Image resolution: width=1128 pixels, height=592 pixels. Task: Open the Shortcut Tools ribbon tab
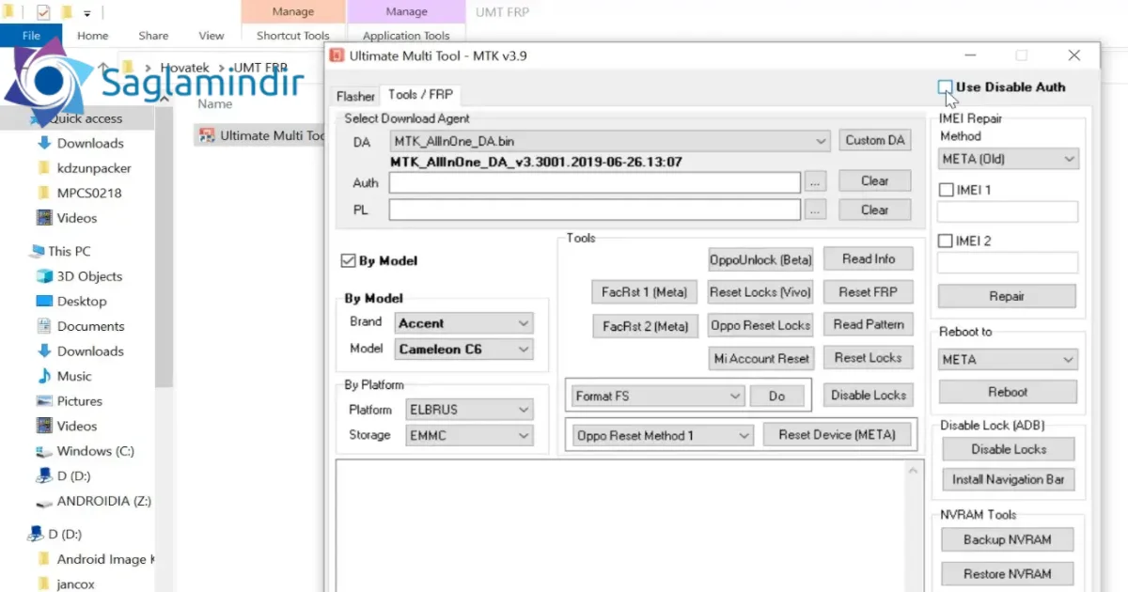[293, 36]
